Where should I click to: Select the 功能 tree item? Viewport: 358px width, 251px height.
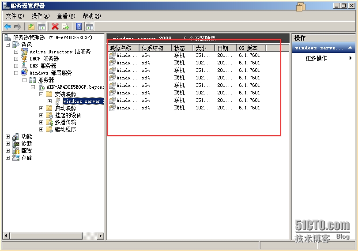coord(26,136)
